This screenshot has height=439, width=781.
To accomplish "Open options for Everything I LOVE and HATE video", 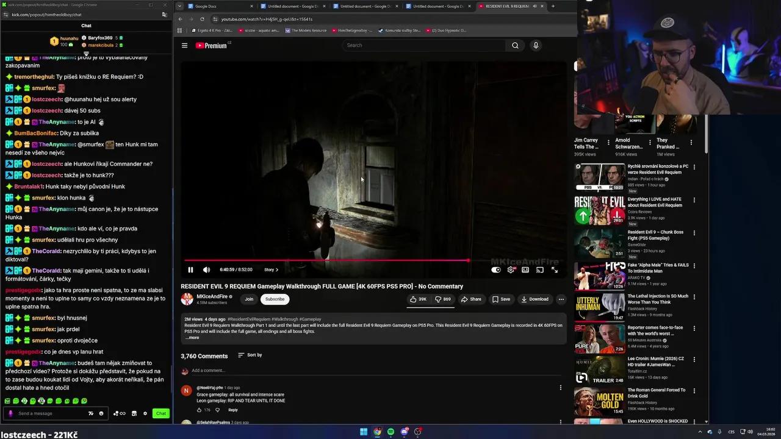I will pyautogui.click(x=694, y=200).
